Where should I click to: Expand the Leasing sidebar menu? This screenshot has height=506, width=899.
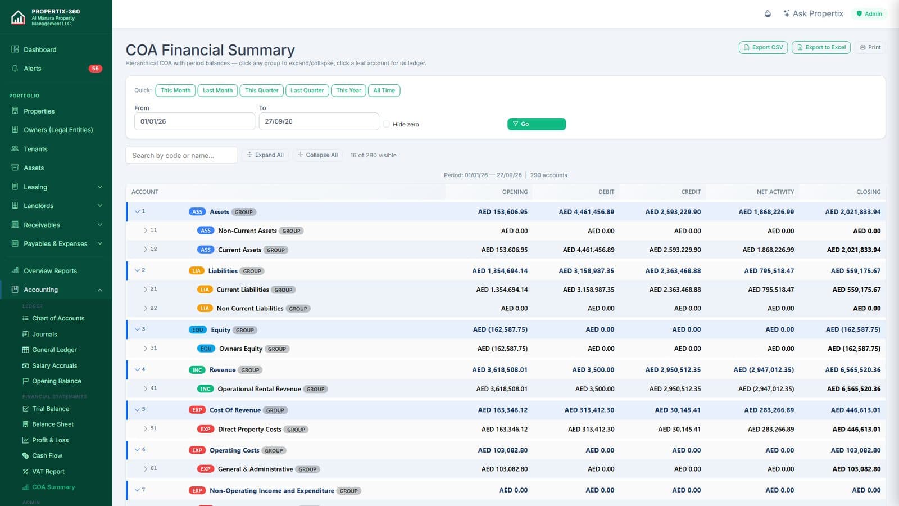[100, 187]
